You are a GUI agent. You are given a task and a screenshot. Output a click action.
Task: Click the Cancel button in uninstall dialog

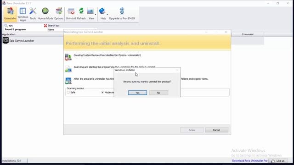click(216, 130)
